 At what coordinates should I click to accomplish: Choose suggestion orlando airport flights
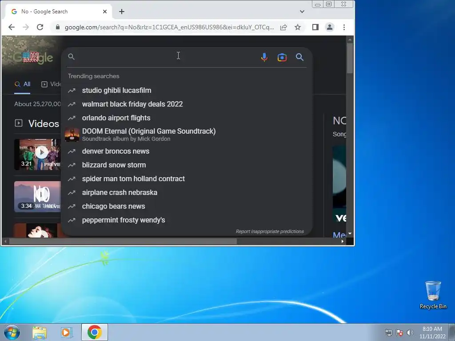tap(187, 118)
